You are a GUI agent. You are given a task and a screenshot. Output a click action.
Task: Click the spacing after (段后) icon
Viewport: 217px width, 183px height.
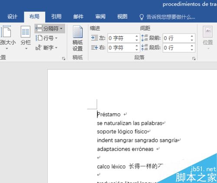tap(145, 47)
